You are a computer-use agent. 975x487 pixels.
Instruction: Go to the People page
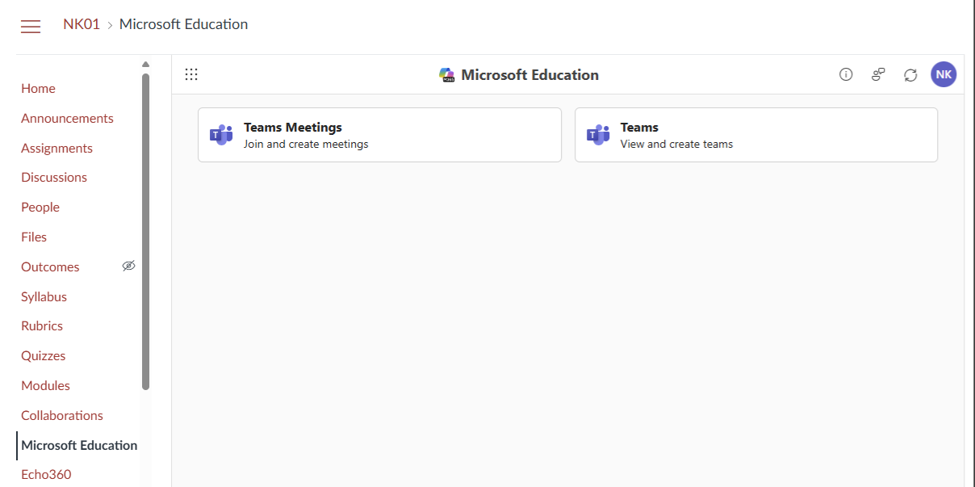click(x=40, y=207)
